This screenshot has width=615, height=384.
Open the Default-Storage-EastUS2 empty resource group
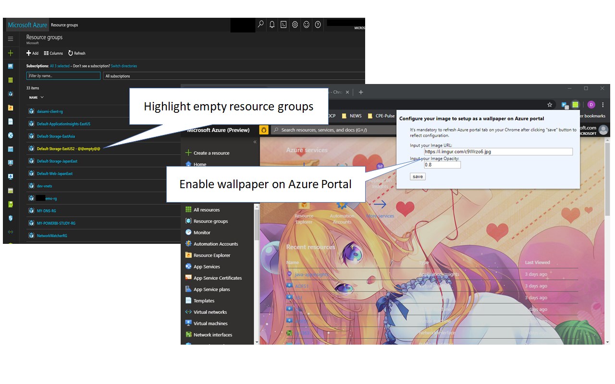[x=68, y=149]
